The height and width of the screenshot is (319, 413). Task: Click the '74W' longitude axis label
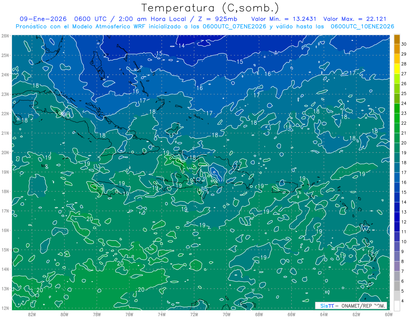pos(161,314)
